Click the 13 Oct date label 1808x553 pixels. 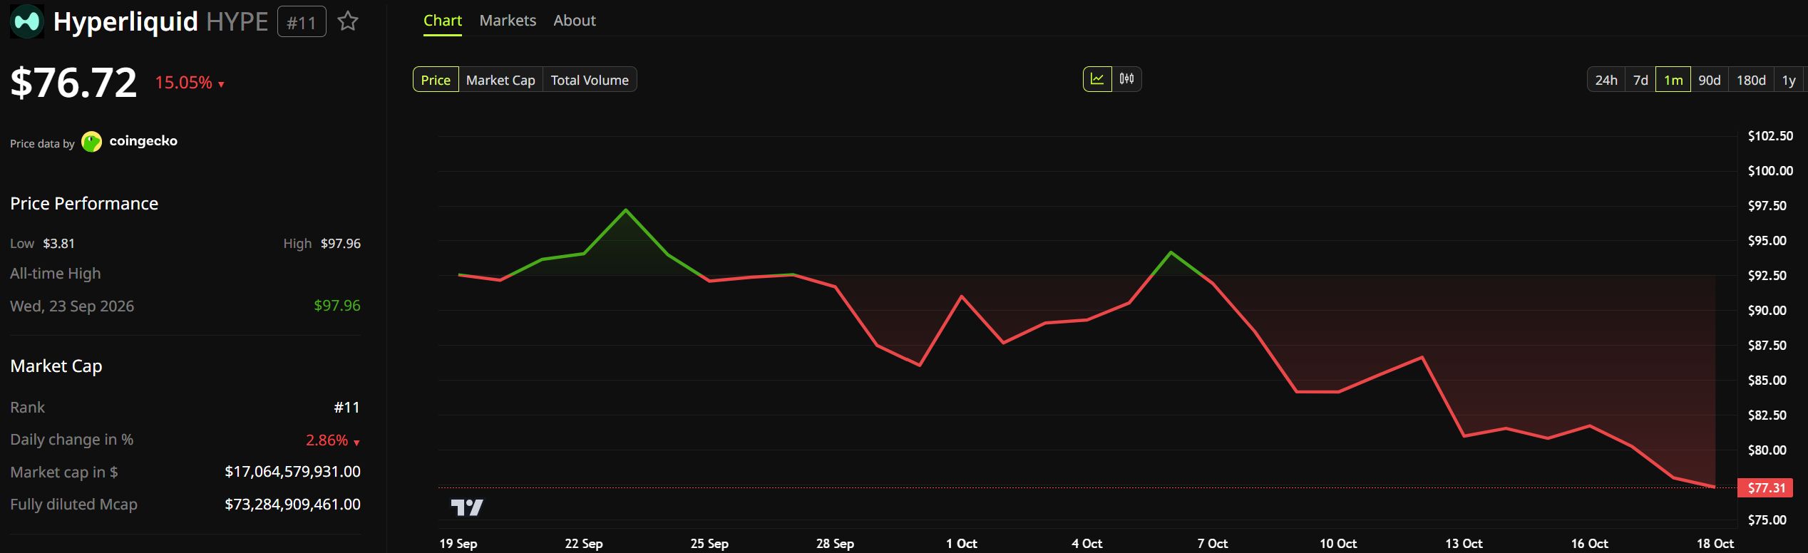(x=1464, y=544)
